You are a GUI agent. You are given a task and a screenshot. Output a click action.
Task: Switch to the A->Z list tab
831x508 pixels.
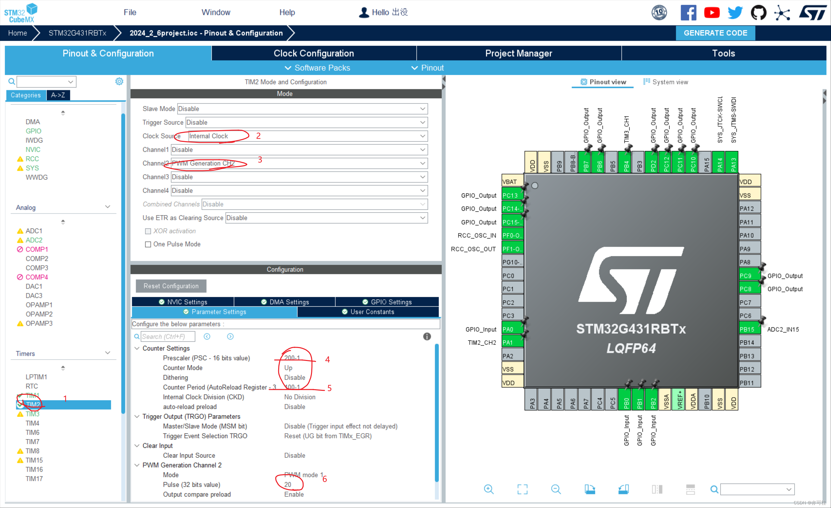point(58,95)
